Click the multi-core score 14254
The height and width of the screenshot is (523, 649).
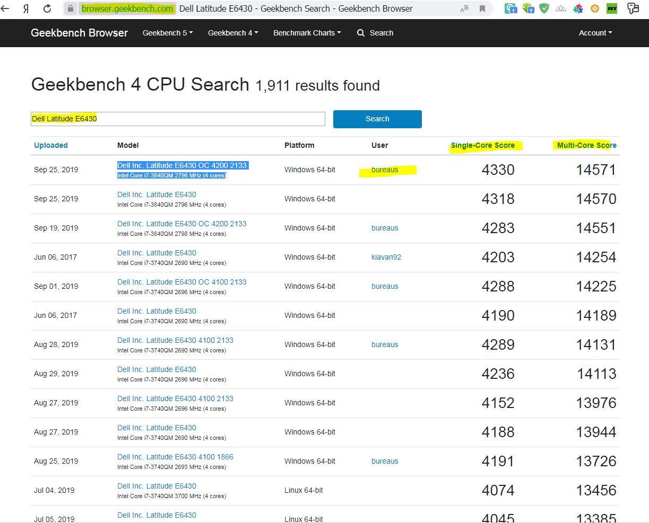pos(596,257)
